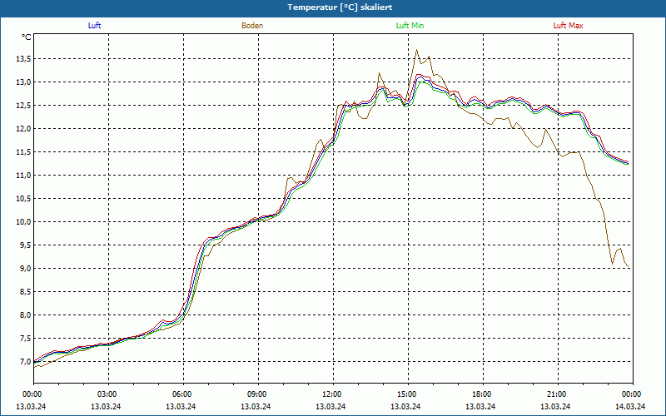Screen dimensions: 666x416
Task: Click the 8,0 y-axis value
Action: tap(25, 315)
